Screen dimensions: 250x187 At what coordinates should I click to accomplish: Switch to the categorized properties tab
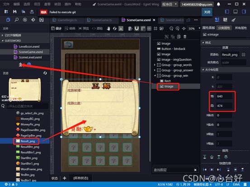[x=224, y=28]
